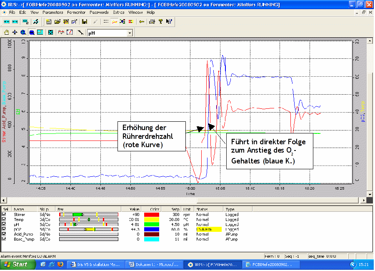Open the File menu

coord(12,13)
